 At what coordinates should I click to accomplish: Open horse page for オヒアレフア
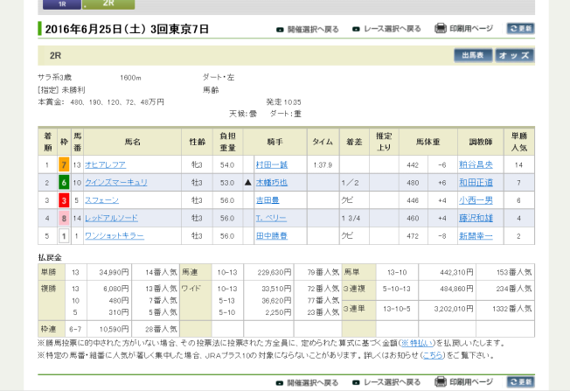click(x=108, y=164)
